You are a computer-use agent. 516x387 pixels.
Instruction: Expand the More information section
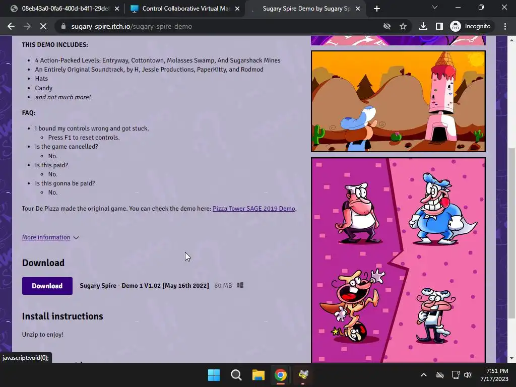click(x=50, y=237)
